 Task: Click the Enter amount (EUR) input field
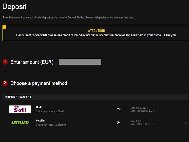tap(80, 62)
